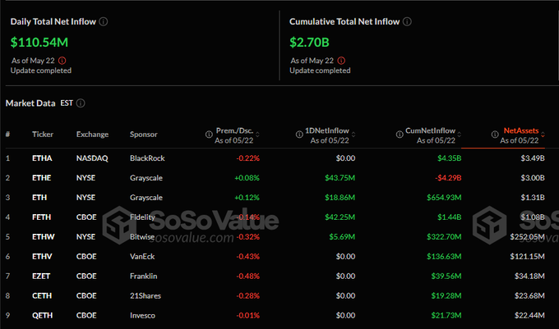
Task: Open the FETH ticker link
Action: [43, 217]
